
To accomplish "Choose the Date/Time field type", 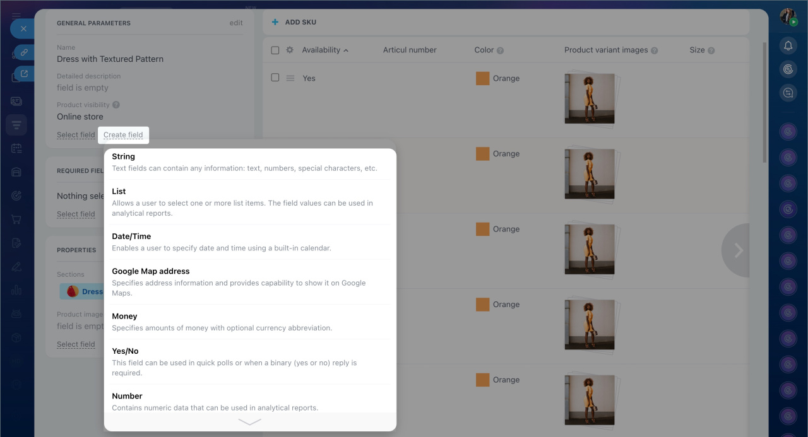I will [x=131, y=236].
